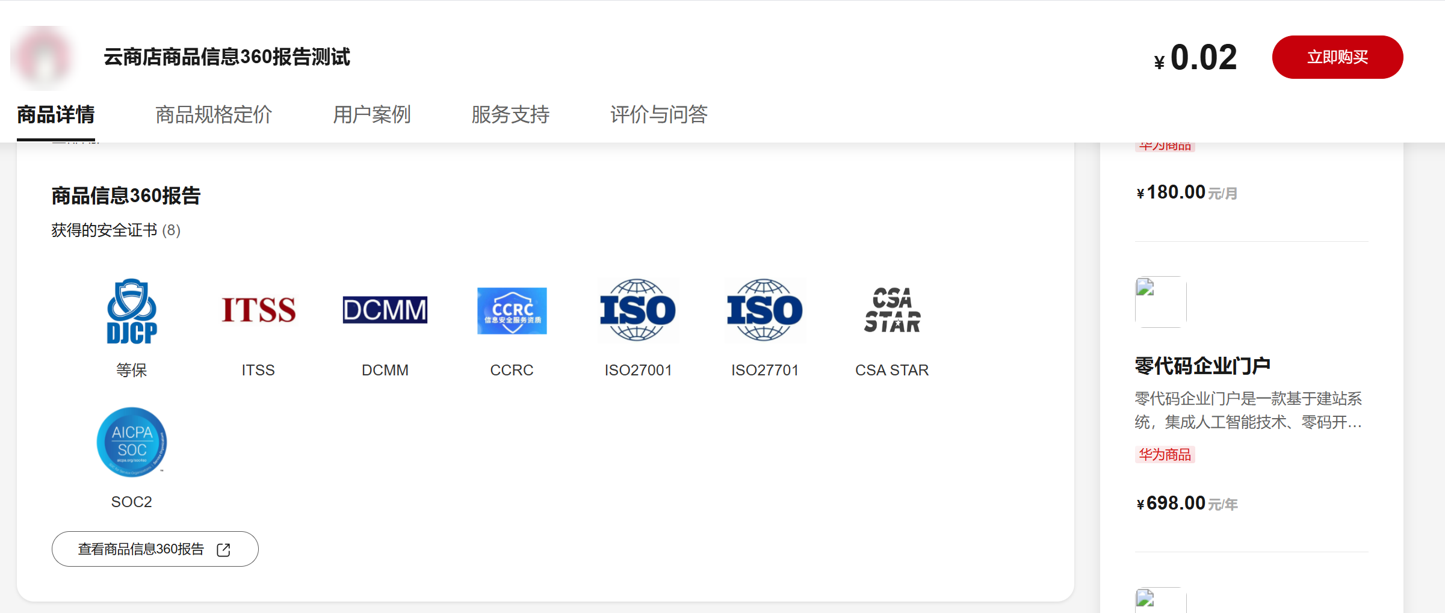The height and width of the screenshot is (613, 1445).
Task: Click the CCRC text label
Action: [512, 370]
